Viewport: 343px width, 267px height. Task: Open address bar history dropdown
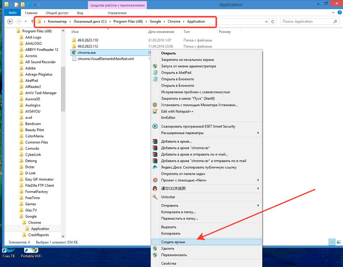point(266,22)
